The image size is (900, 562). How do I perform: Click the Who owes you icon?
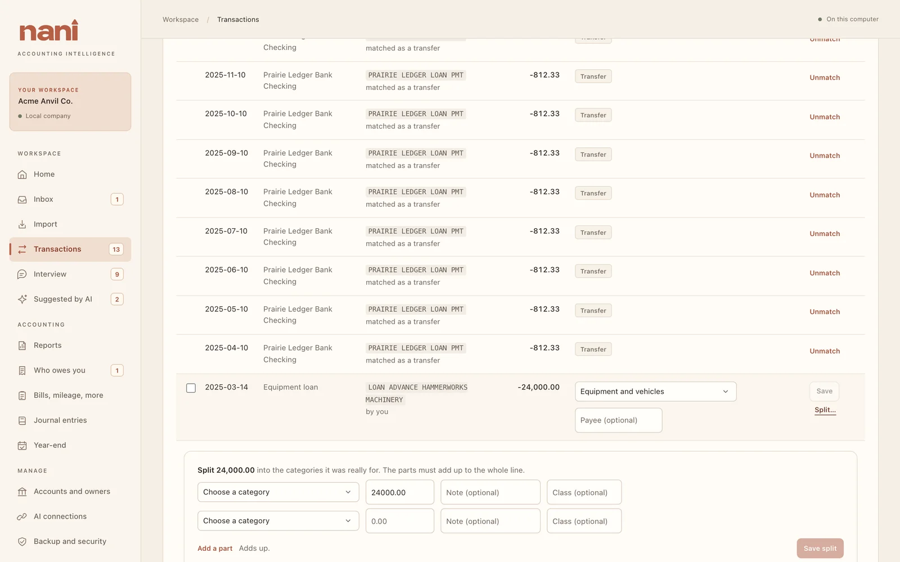pyautogui.click(x=22, y=370)
